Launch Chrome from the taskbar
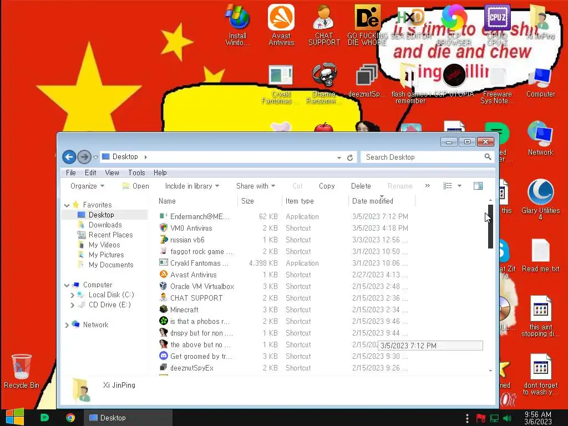The height and width of the screenshot is (426, 568). [x=70, y=418]
